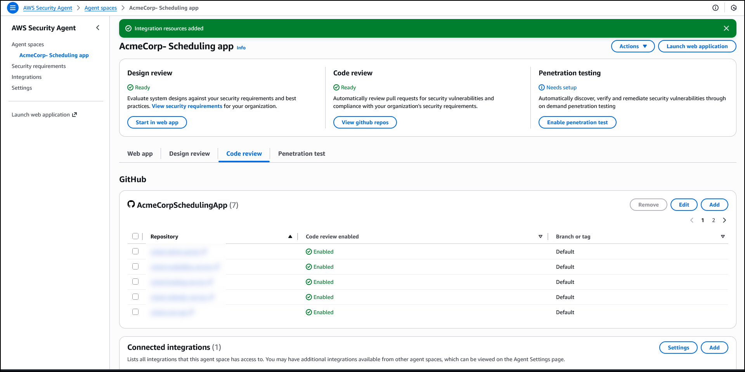Click the info circle icon in top bar

point(716,8)
